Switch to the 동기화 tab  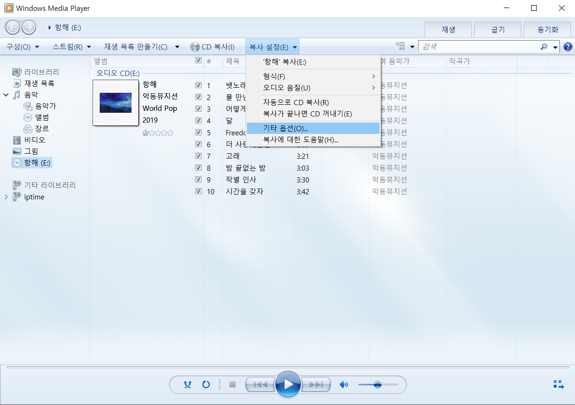click(x=548, y=30)
